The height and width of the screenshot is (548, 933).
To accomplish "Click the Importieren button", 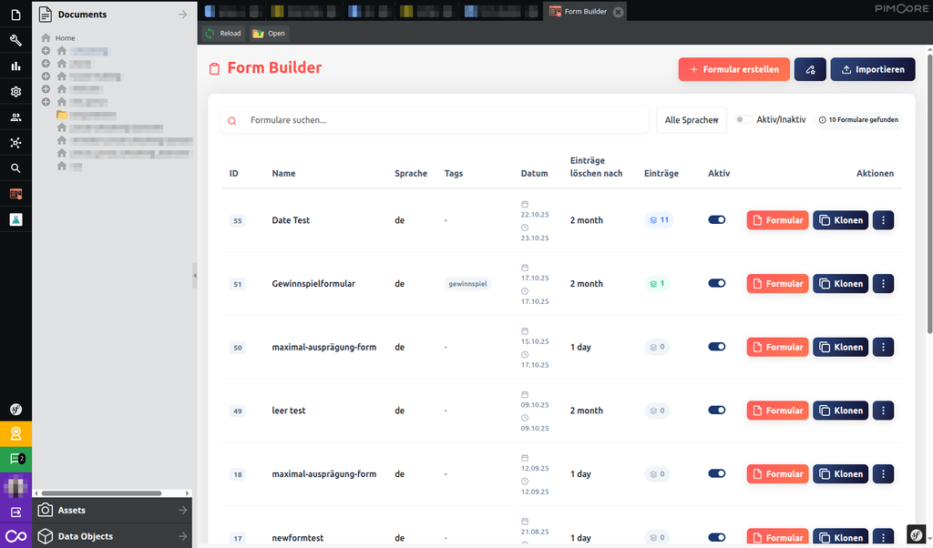I will [872, 69].
